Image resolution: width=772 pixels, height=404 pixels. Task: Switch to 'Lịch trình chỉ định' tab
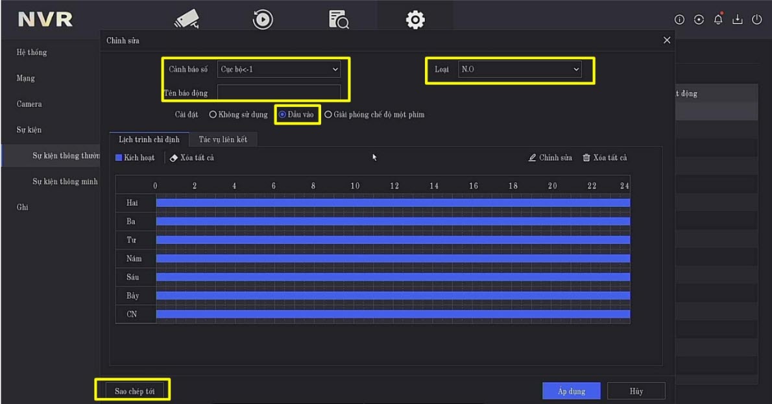click(149, 139)
